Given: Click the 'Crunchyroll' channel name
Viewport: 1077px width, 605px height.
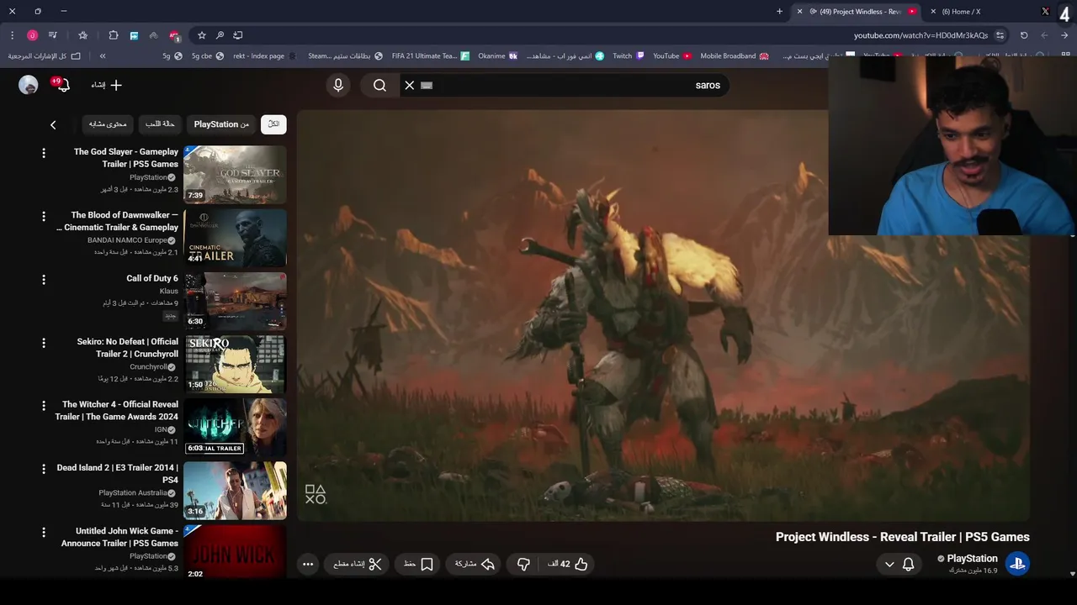Looking at the screenshot, I should (x=148, y=367).
